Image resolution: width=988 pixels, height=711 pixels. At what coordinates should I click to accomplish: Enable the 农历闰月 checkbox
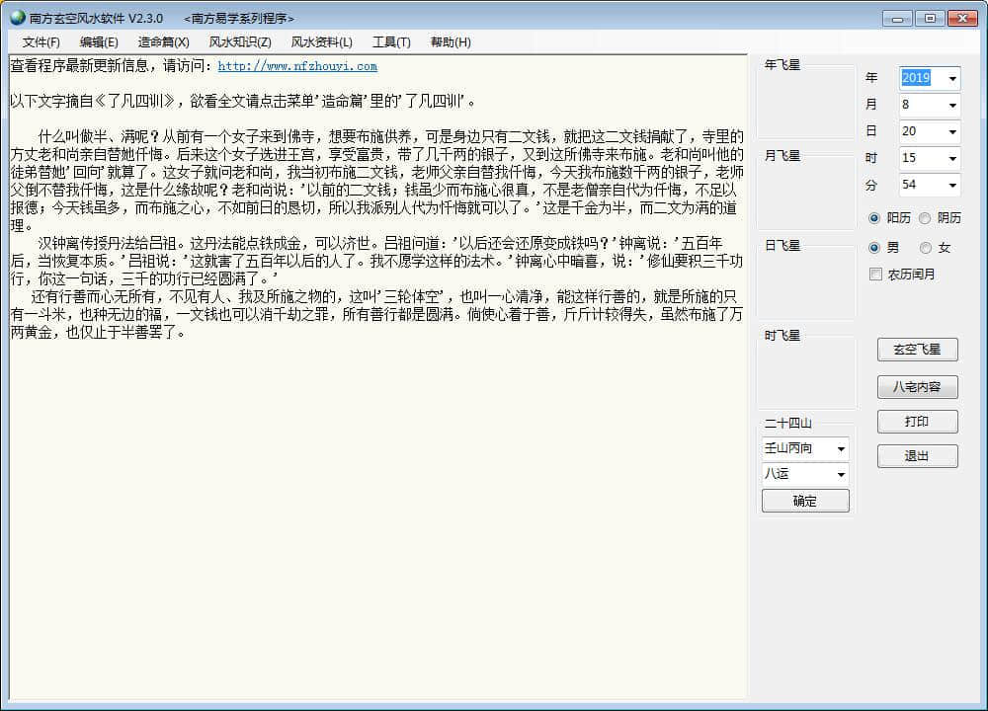(875, 275)
